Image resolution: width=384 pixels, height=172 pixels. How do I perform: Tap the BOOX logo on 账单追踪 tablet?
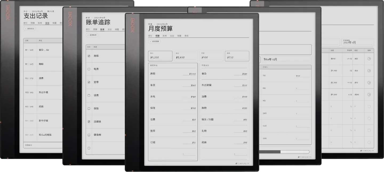pyautogui.click(x=70, y=19)
